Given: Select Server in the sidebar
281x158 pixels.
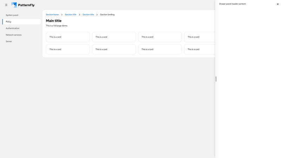Looking at the screenshot, I should [21, 41].
